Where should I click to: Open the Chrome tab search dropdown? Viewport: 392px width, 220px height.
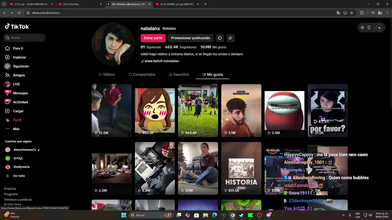click(x=4, y=4)
